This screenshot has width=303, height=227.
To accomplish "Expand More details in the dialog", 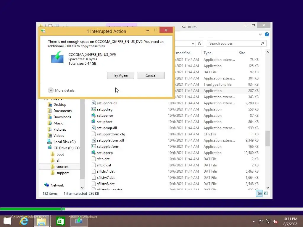I will coord(61,90).
